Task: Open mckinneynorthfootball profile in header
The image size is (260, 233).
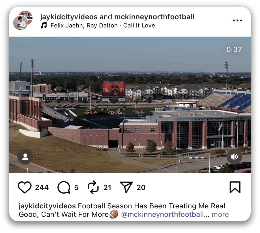Action: click(x=154, y=17)
